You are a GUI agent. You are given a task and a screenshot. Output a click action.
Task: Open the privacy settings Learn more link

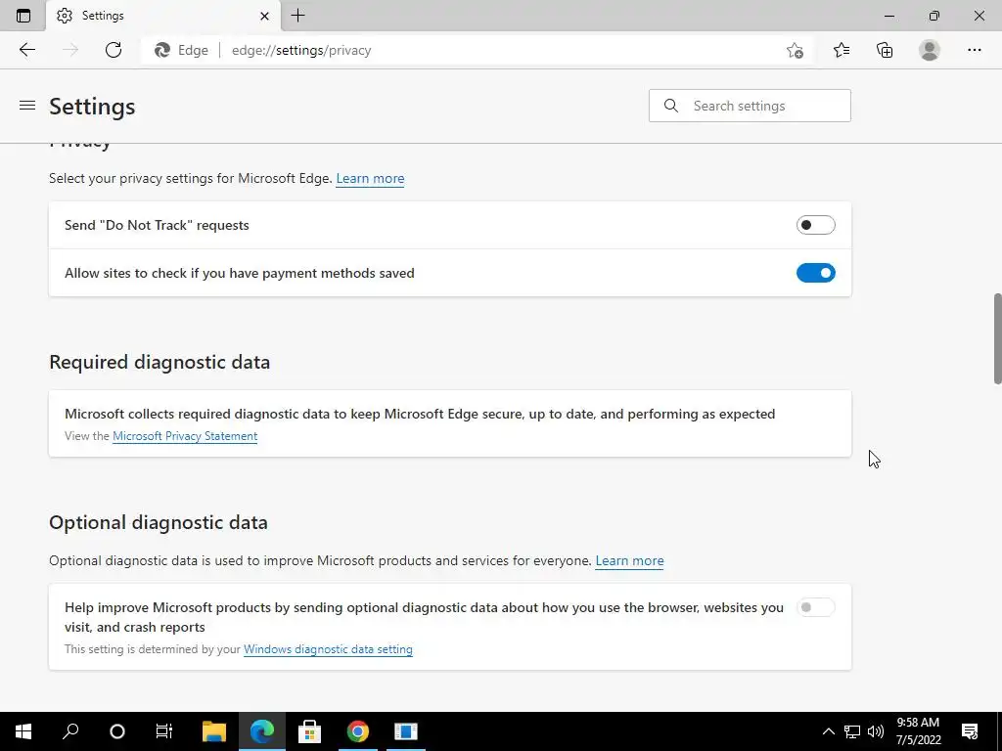370,178
